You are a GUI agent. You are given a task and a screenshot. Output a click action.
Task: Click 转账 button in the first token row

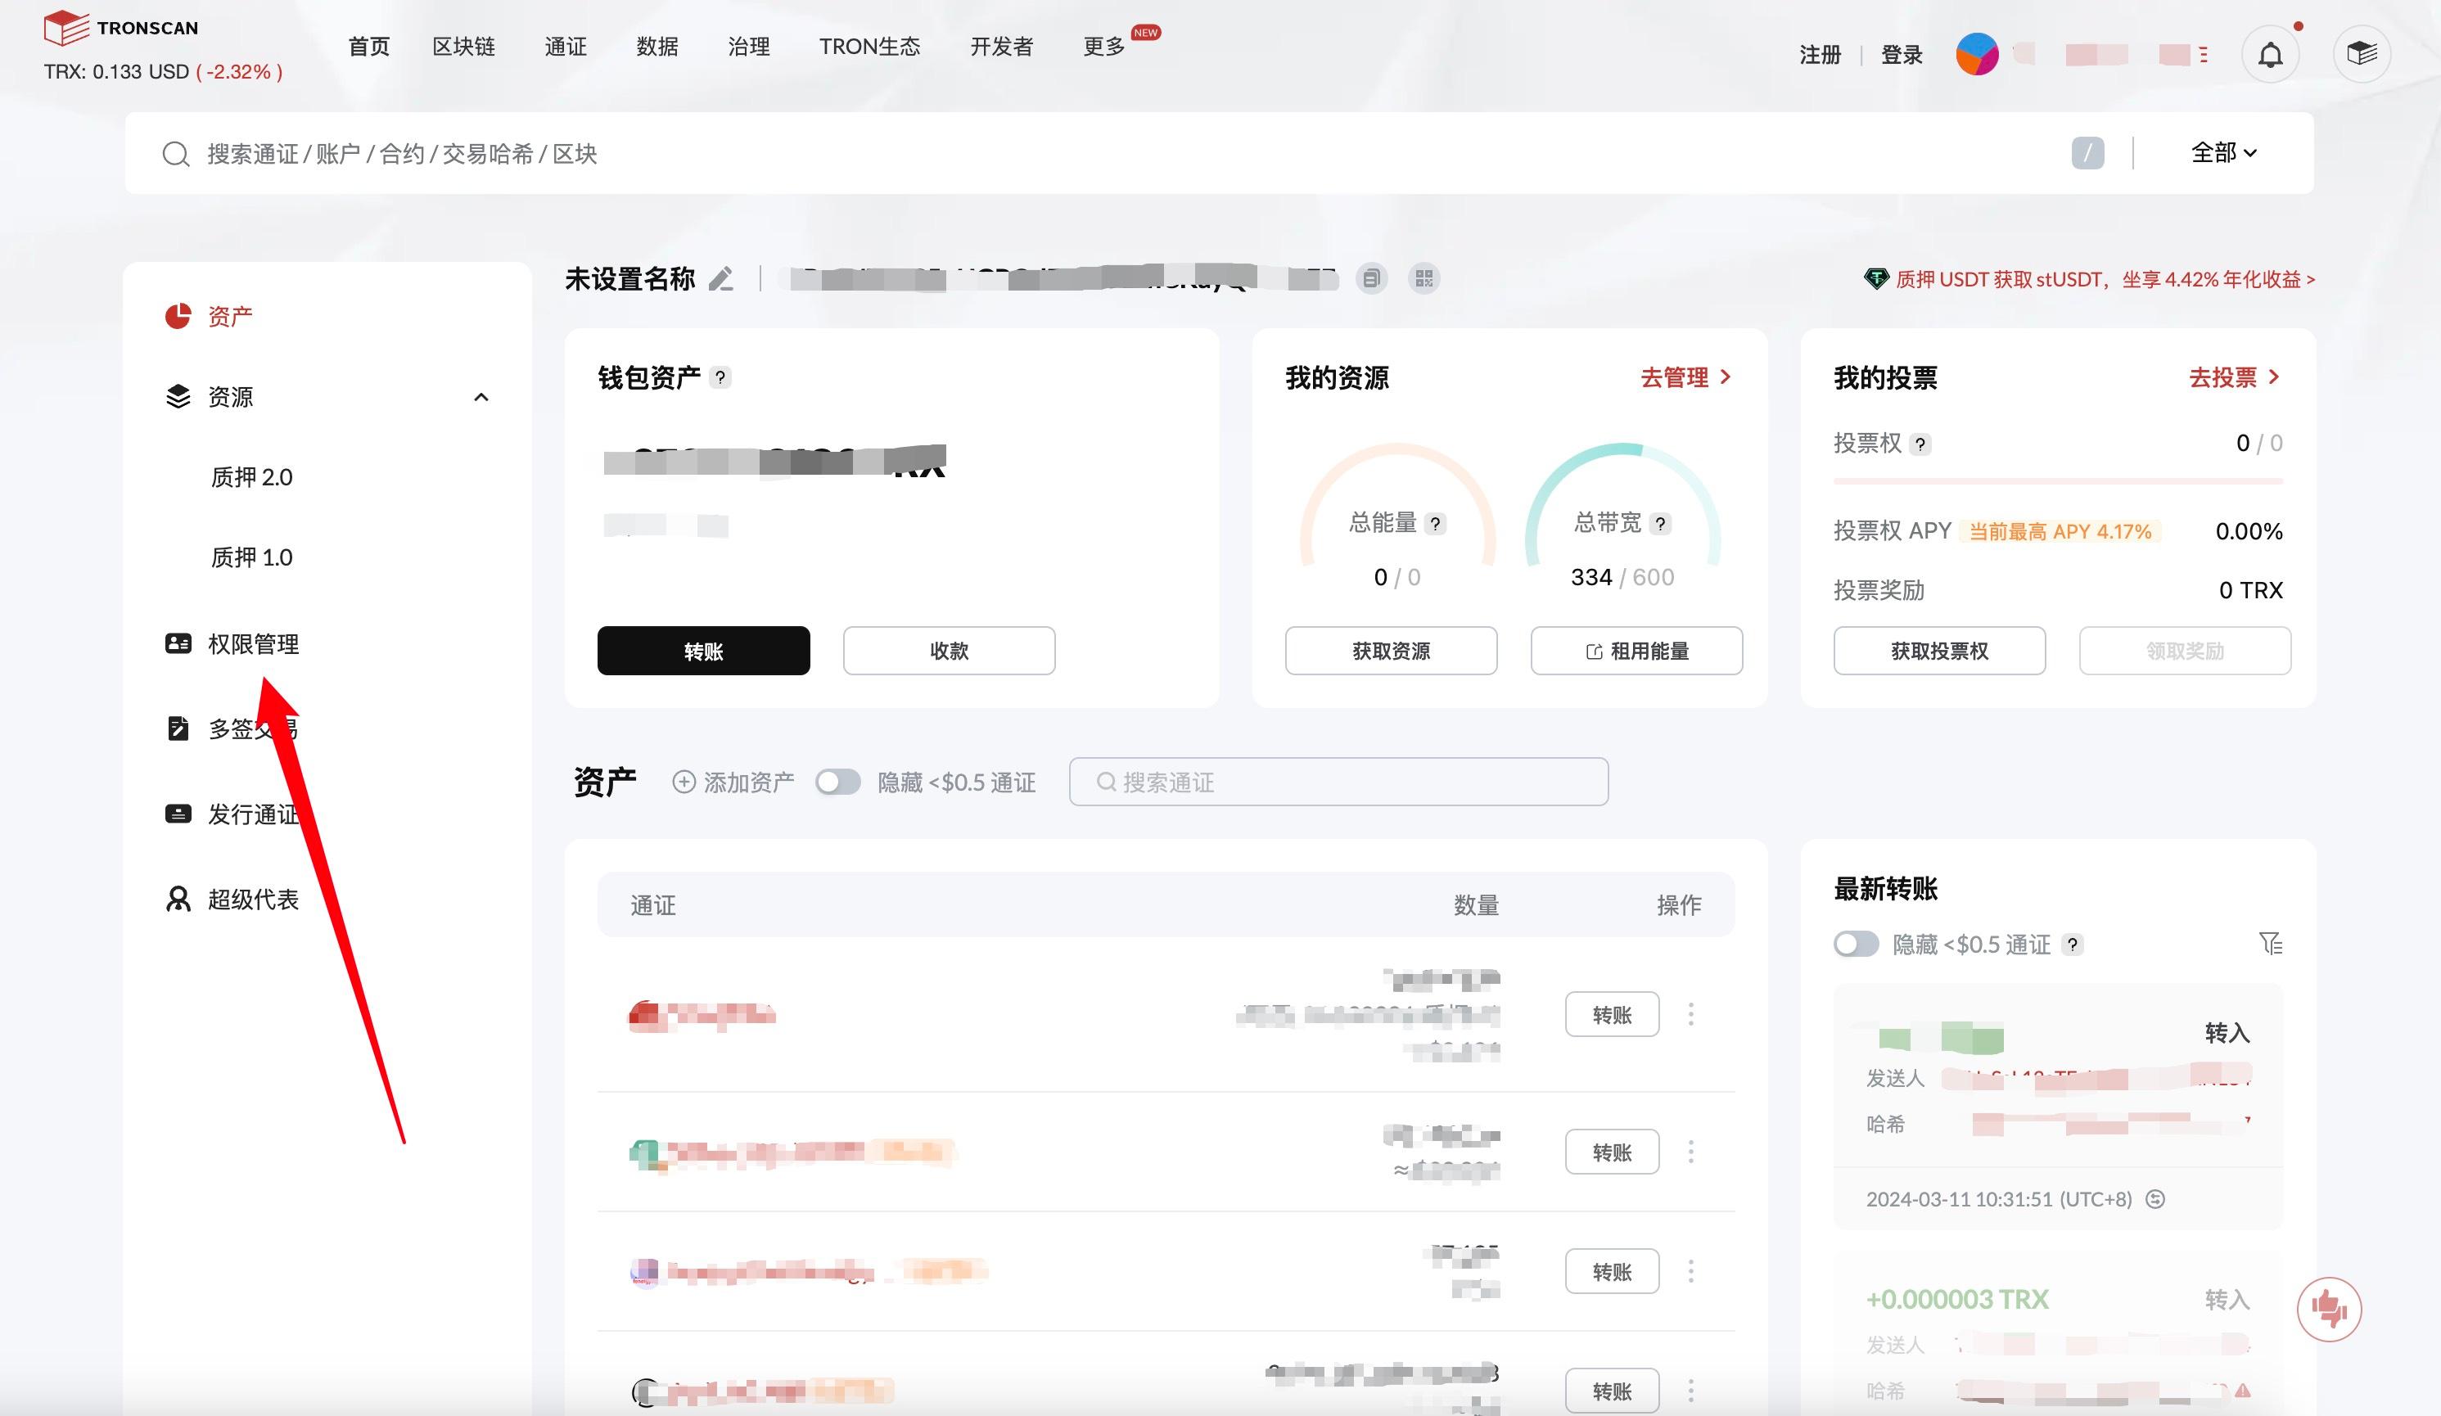(x=1612, y=1014)
